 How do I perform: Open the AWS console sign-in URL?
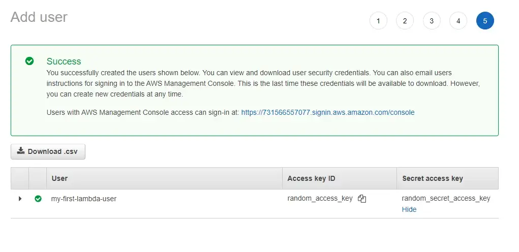[x=328, y=112]
